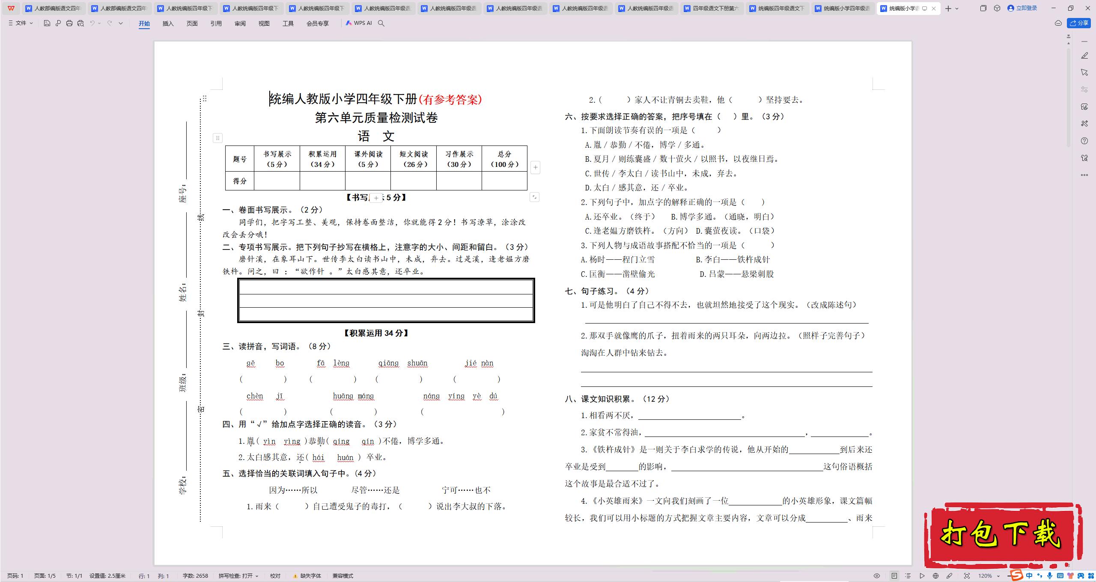Click the fit-to-page focus icon

pyautogui.click(x=967, y=576)
